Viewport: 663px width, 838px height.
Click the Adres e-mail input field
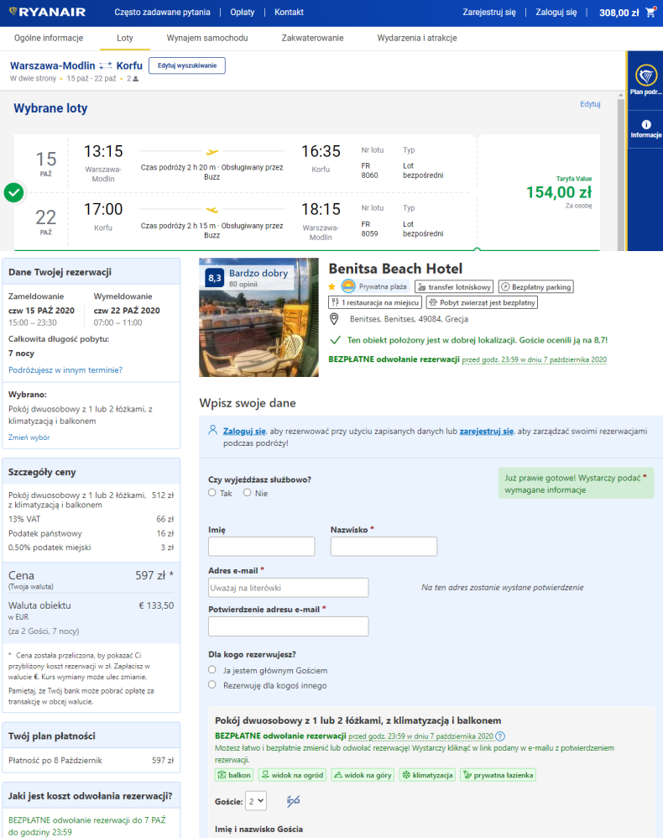coord(289,587)
